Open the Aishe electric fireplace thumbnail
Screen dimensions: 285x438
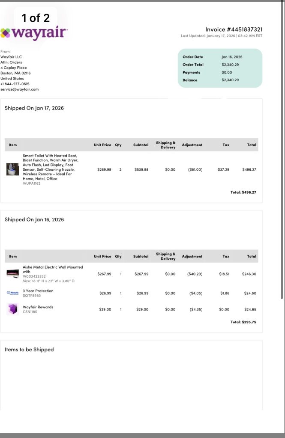coord(12,273)
